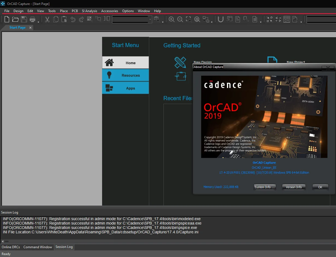The height and width of the screenshot is (257, 336).
Task: Zoom to region toolbar icon
Action: 189,19
